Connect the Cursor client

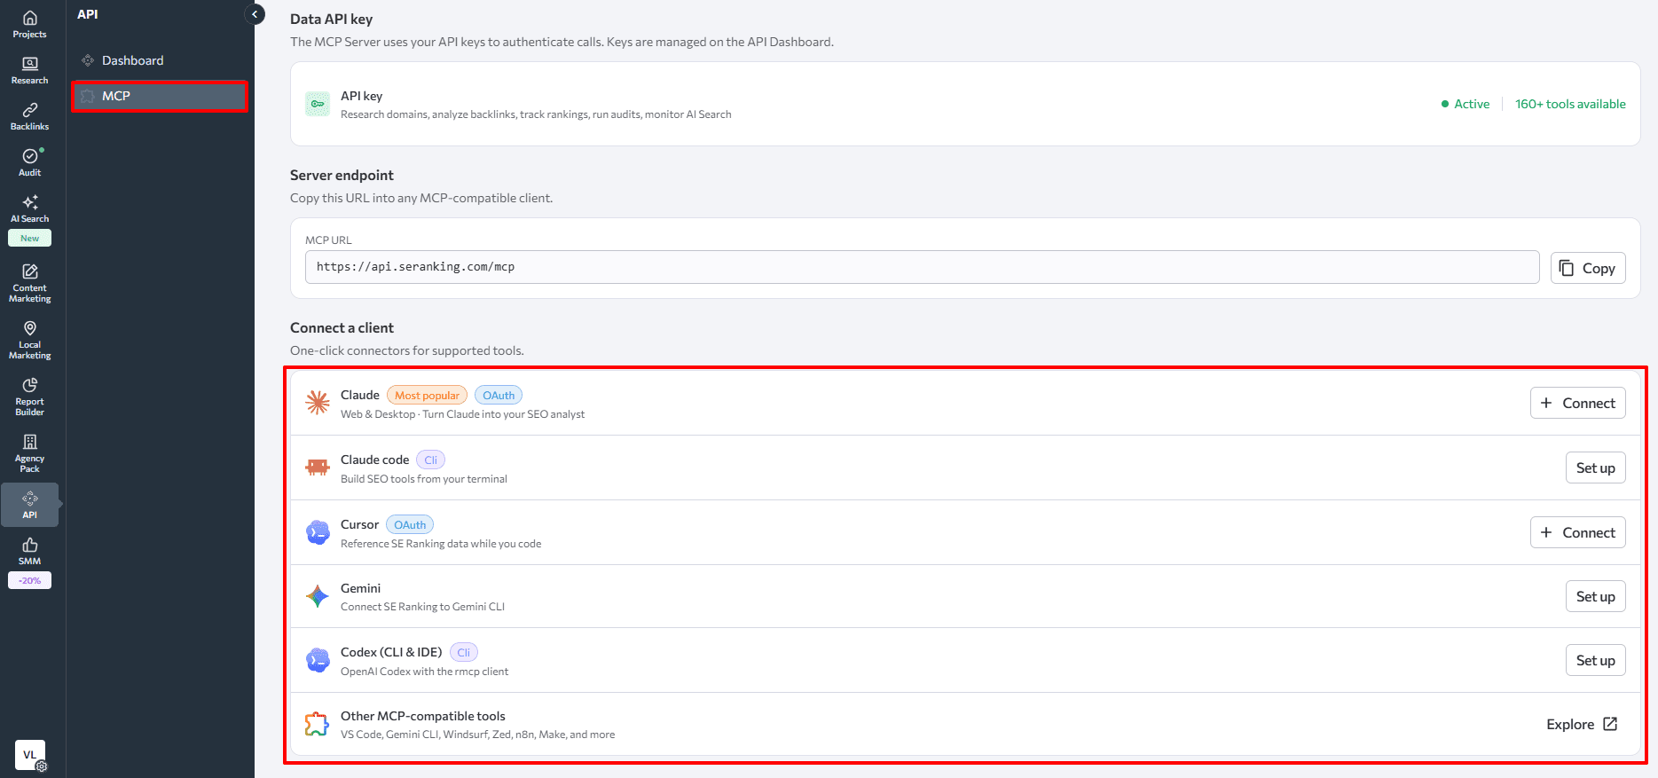pos(1577,532)
